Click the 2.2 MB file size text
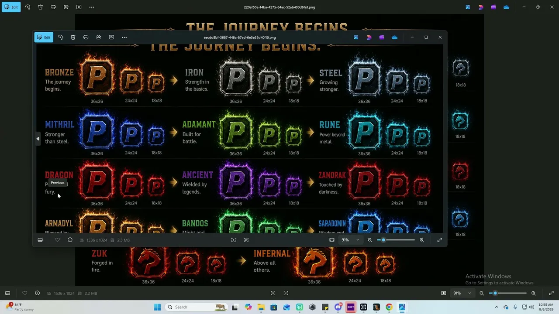559x314 pixels. [91, 294]
